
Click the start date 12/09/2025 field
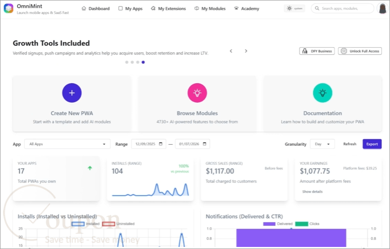pyautogui.click(x=149, y=144)
